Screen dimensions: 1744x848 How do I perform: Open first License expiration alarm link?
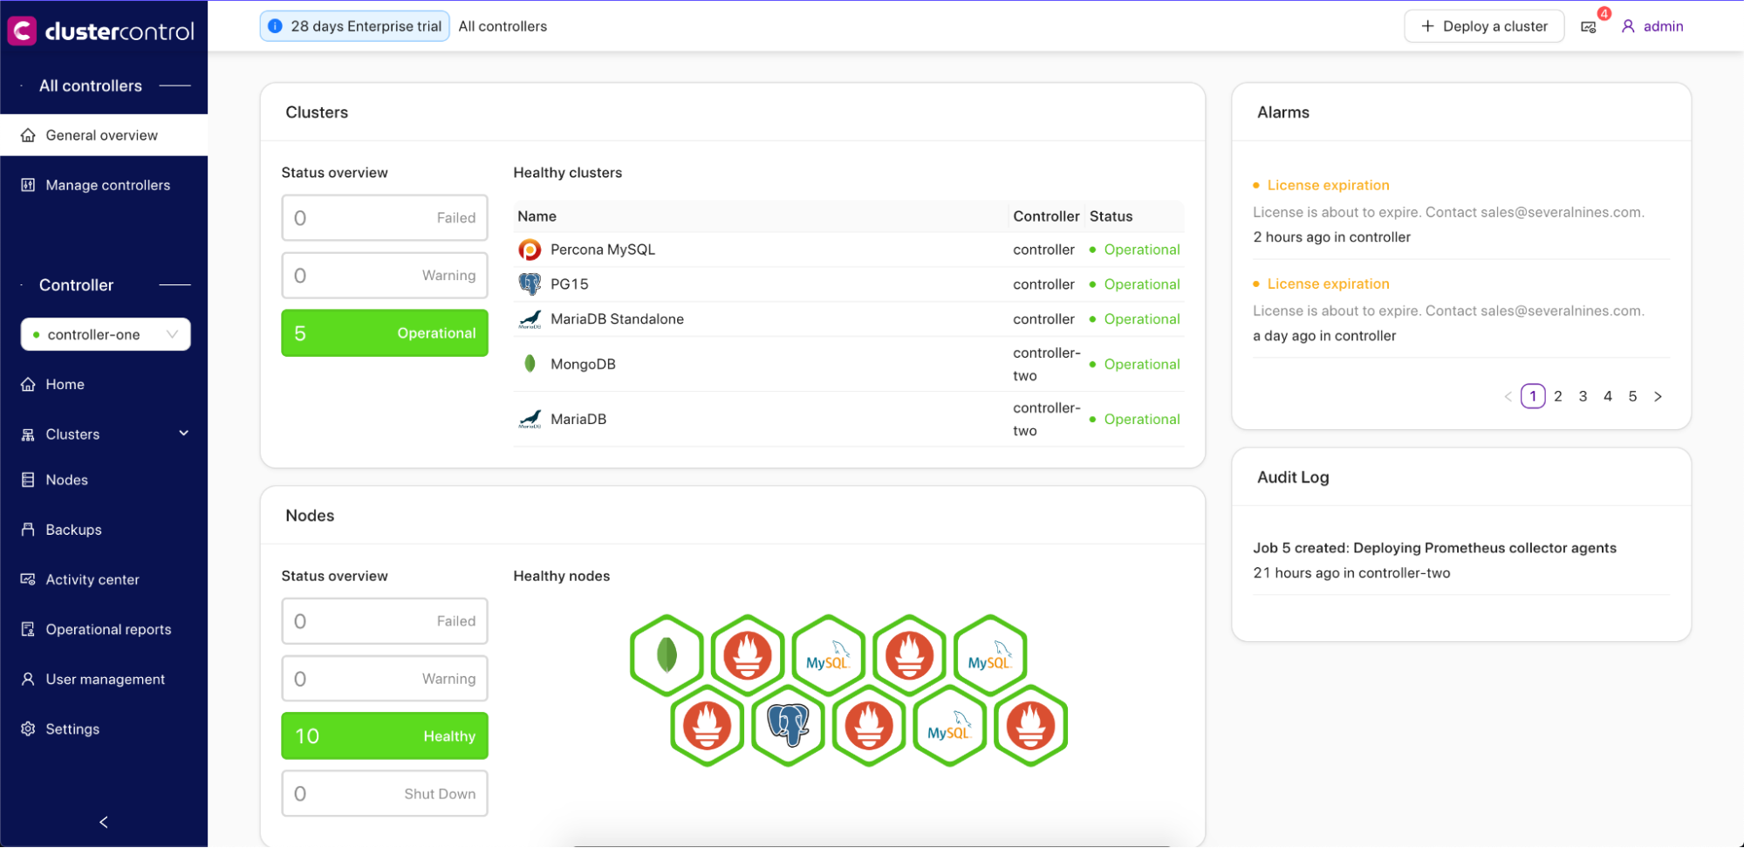click(1328, 185)
